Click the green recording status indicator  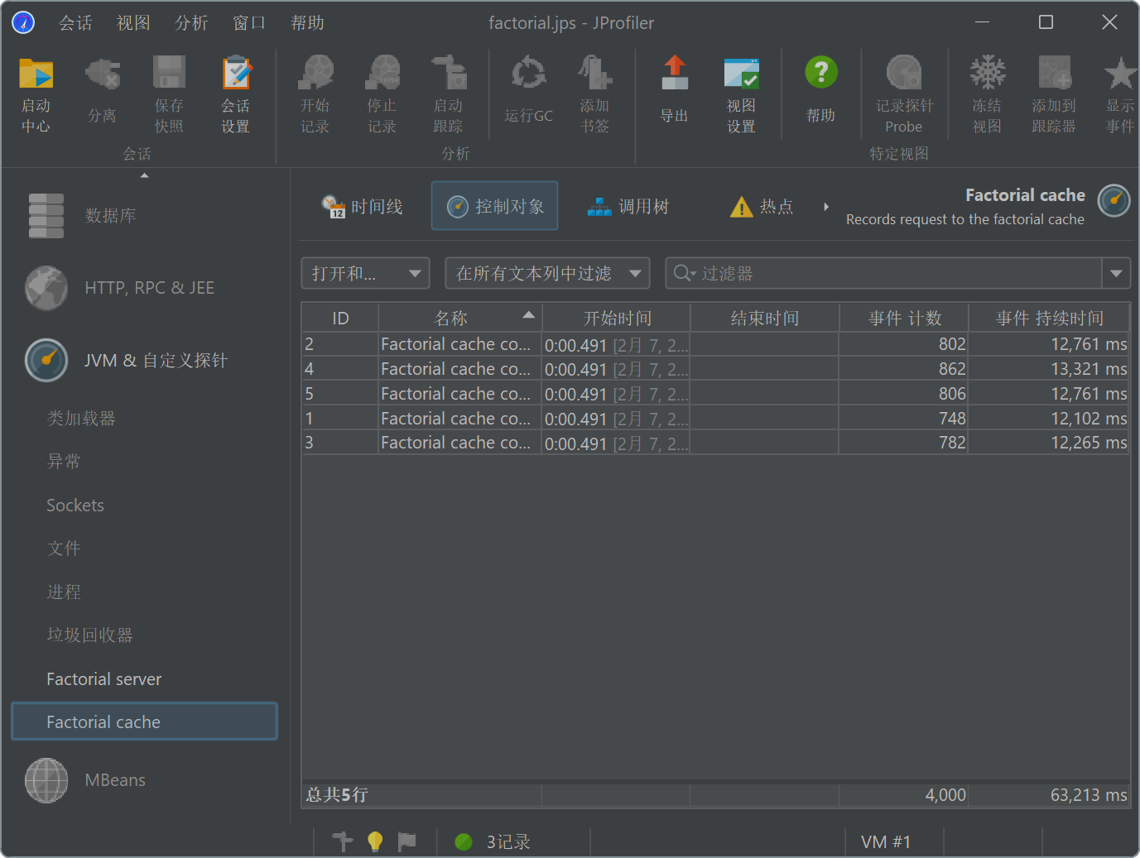464,841
